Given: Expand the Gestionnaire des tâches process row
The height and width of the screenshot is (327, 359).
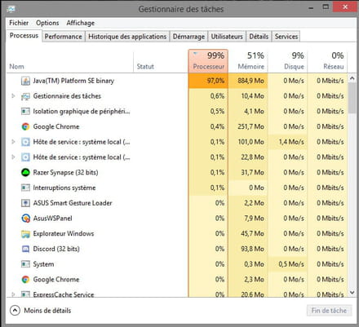Looking at the screenshot, I should [x=13, y=96].
